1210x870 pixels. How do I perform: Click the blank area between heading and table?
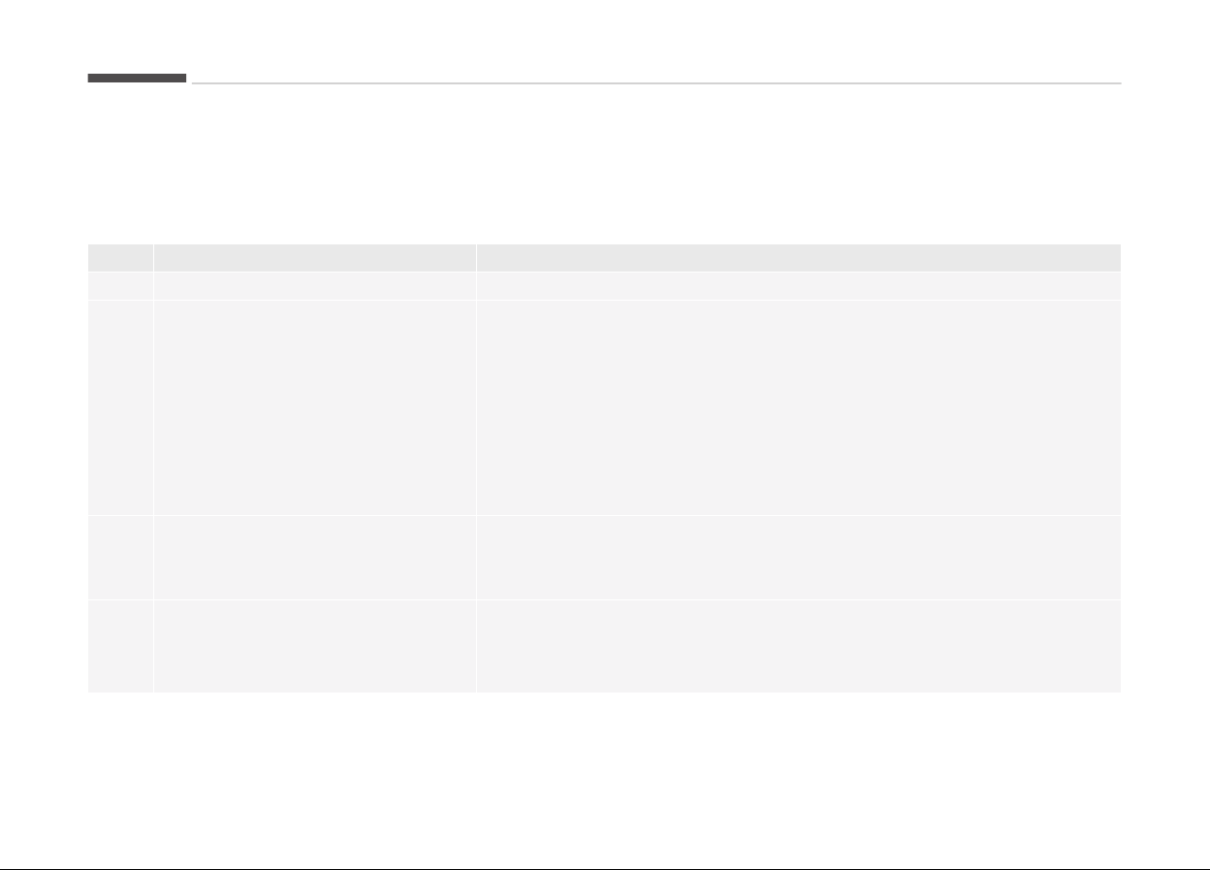click(x=605, y=164)
